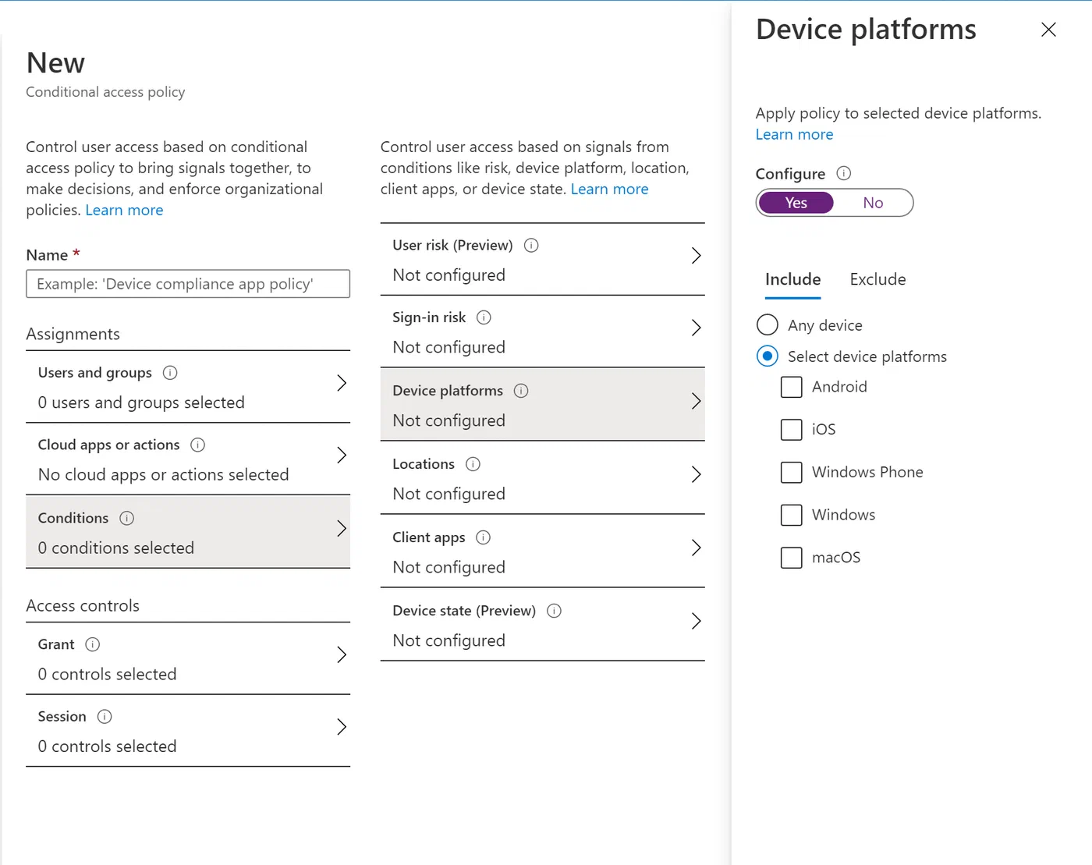Set Configure toggle to Yes
1092x865 pixels.
[796, 203]
